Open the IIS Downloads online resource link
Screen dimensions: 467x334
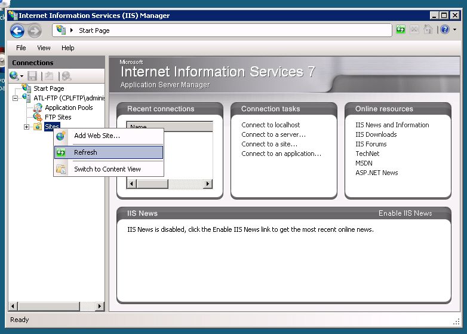point(376,134)
